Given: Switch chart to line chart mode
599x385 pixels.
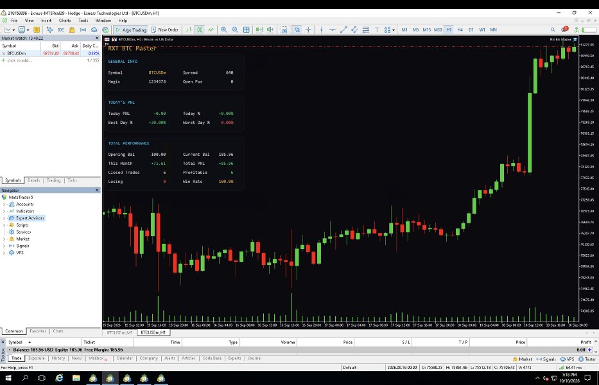Looking at the screenshot, I should coord(211,30).
